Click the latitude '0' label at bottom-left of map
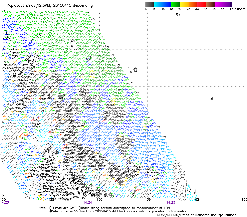247x217 pixels. pyautogui.click(x=3, y=196)
